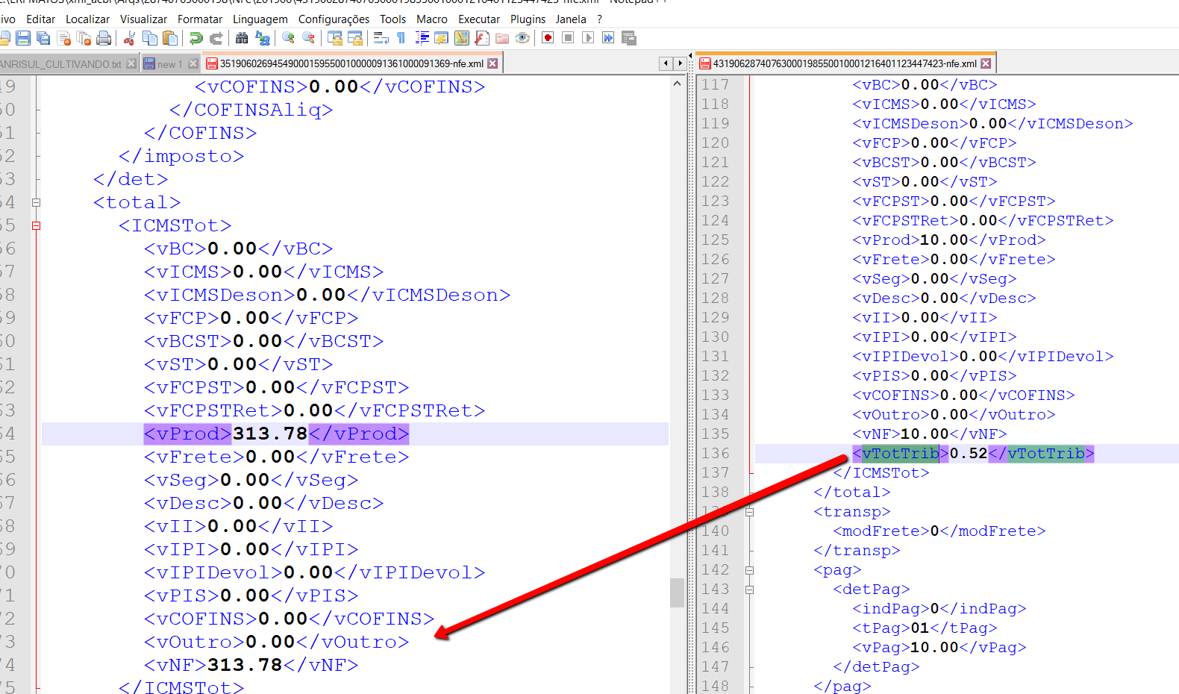The image size is (1179, 694).
Task: Click the Save All files icon
Action: tap(43, 38)
